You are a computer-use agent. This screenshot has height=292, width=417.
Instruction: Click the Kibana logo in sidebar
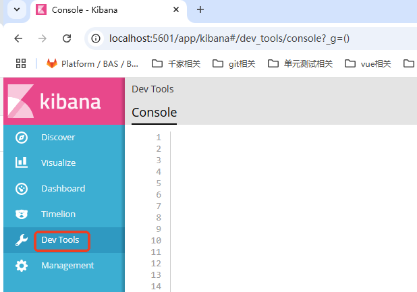[64, 101]
